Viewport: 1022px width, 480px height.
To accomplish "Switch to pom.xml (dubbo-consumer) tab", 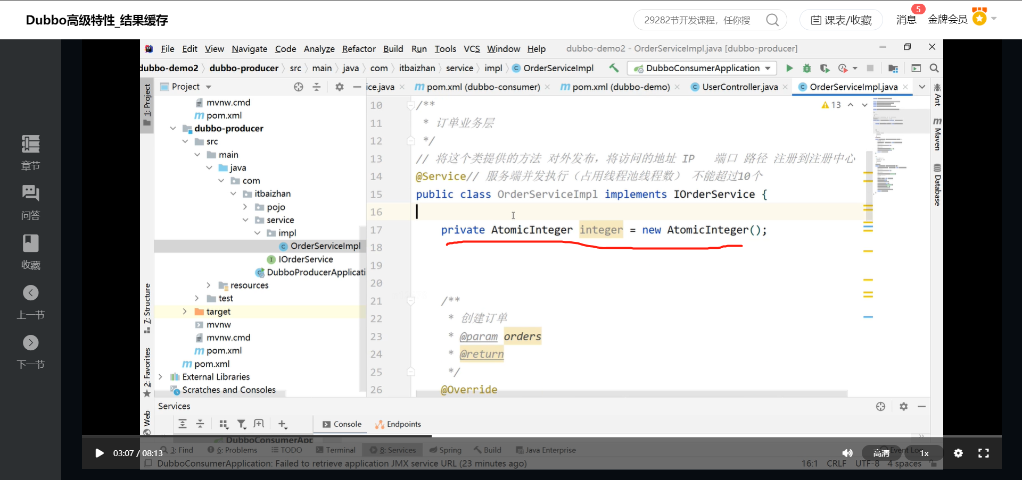I will (x=483, y=87).
